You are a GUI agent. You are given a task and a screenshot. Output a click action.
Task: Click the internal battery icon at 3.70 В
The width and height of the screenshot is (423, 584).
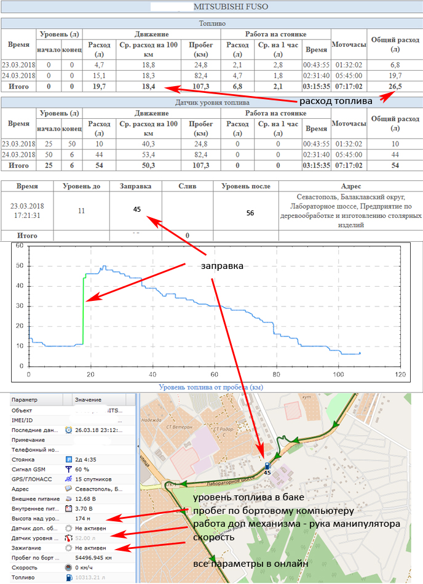[x=68, y=509]
